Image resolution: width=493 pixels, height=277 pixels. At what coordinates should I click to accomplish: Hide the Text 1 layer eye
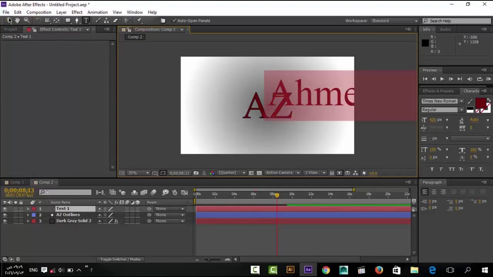[5, 209]
